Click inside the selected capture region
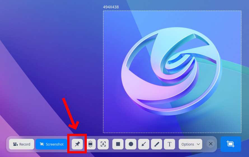The image size is (249, 157). 172,72
